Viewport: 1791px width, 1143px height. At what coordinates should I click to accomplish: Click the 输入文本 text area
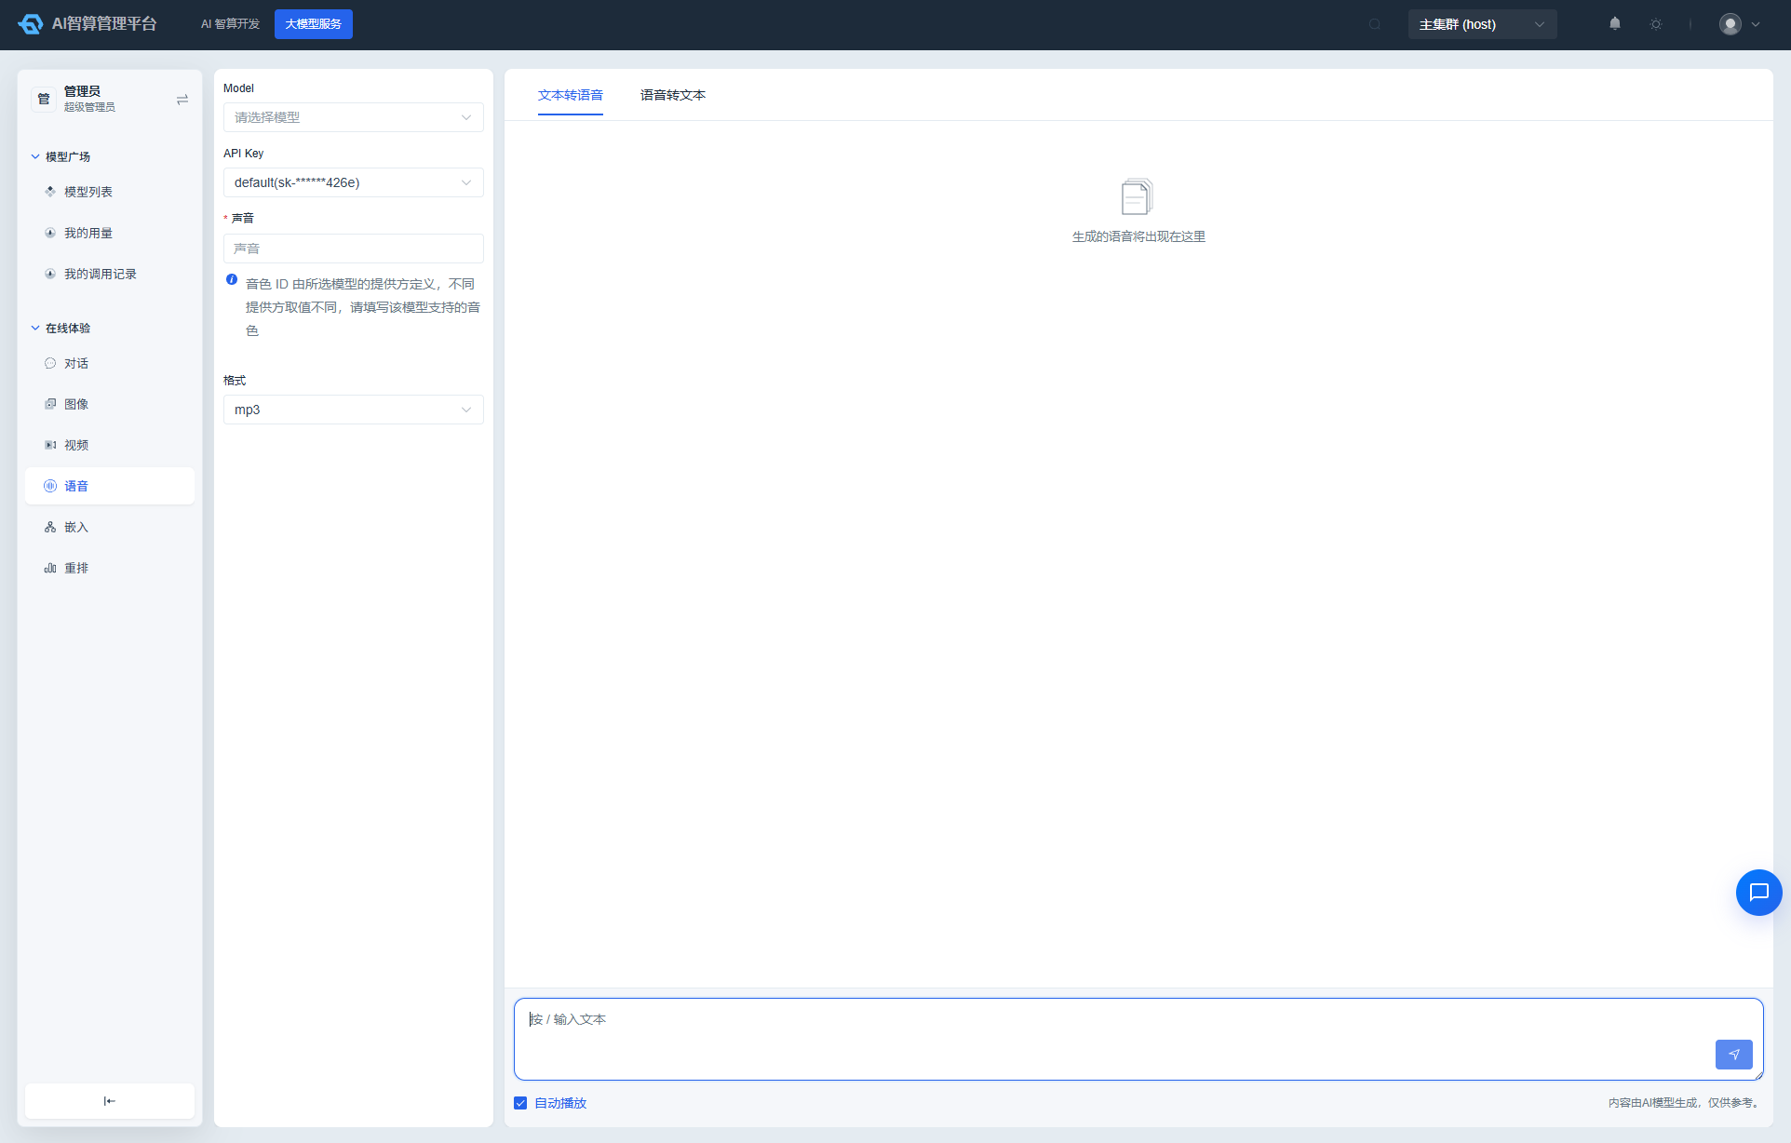[x=1138, y=1039]
